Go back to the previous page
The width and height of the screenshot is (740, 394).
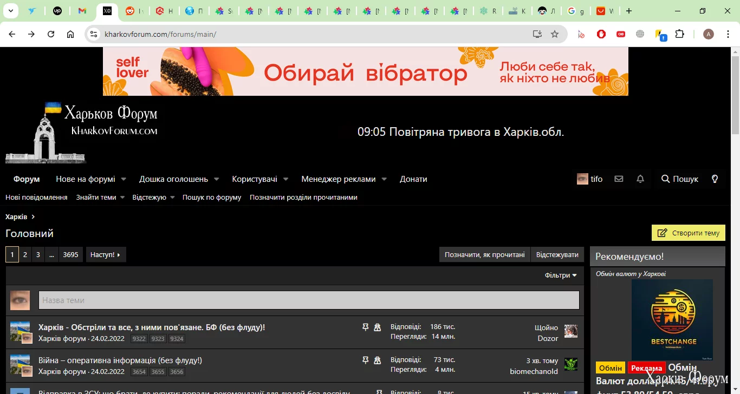click(x=12, y=34)
